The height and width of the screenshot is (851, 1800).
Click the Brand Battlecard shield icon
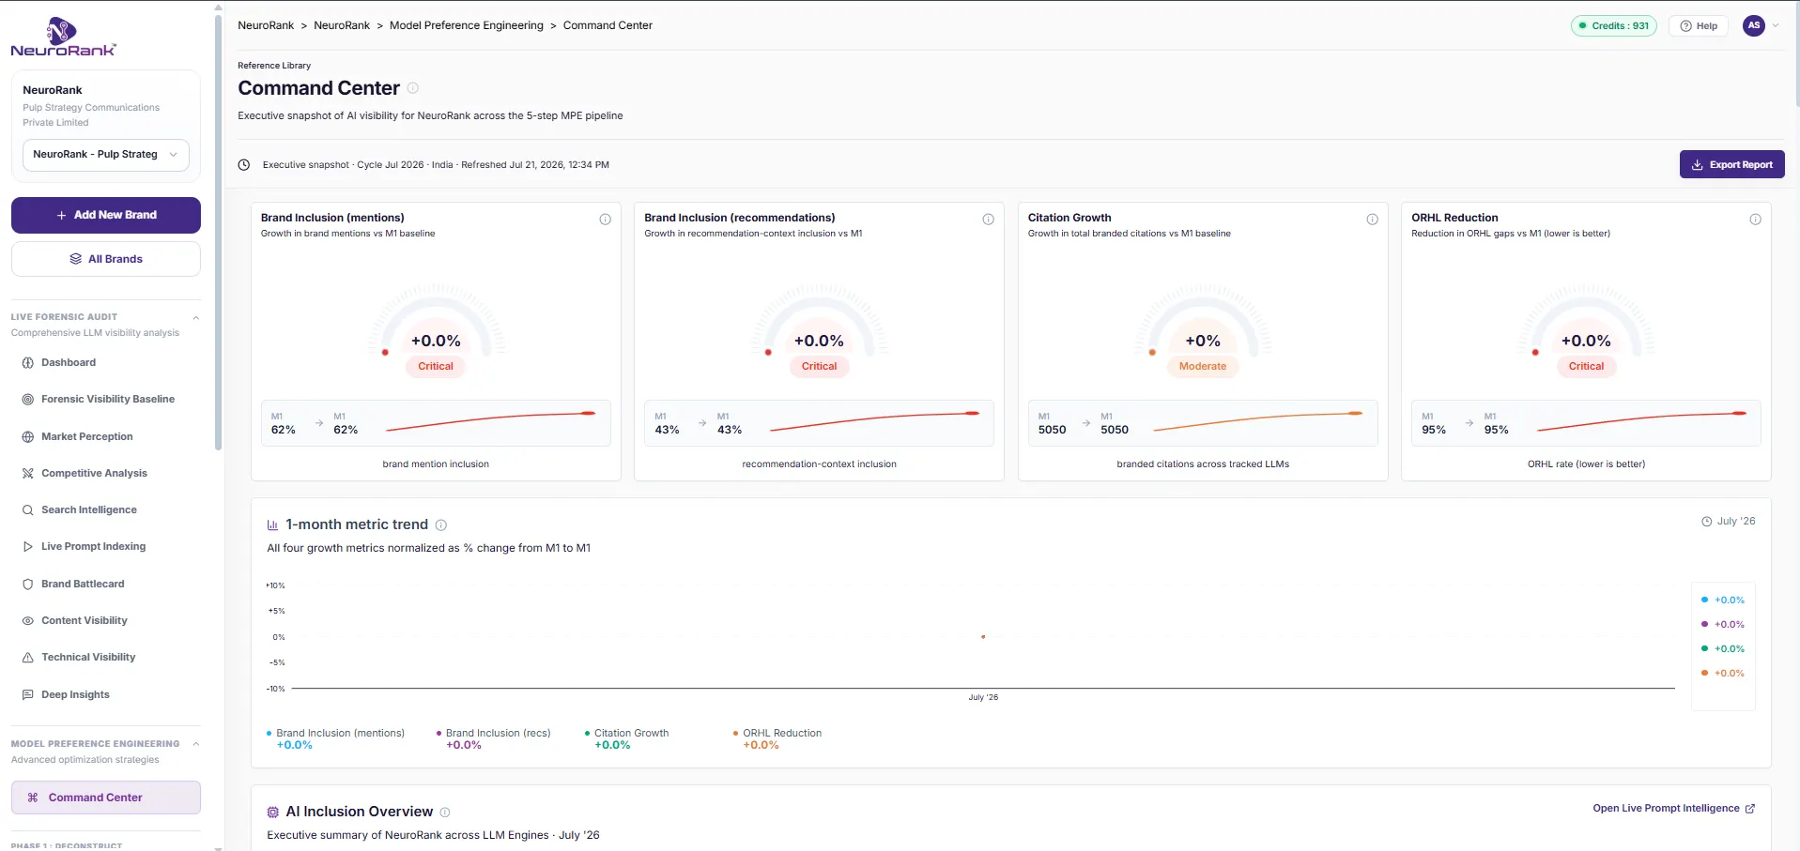coord(28,585)
